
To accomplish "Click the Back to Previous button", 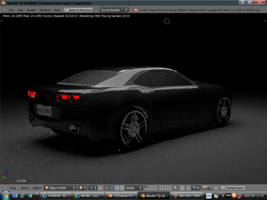I will tap(78, 10).
